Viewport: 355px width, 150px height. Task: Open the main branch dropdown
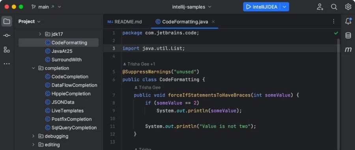click(x=60, y=7)
